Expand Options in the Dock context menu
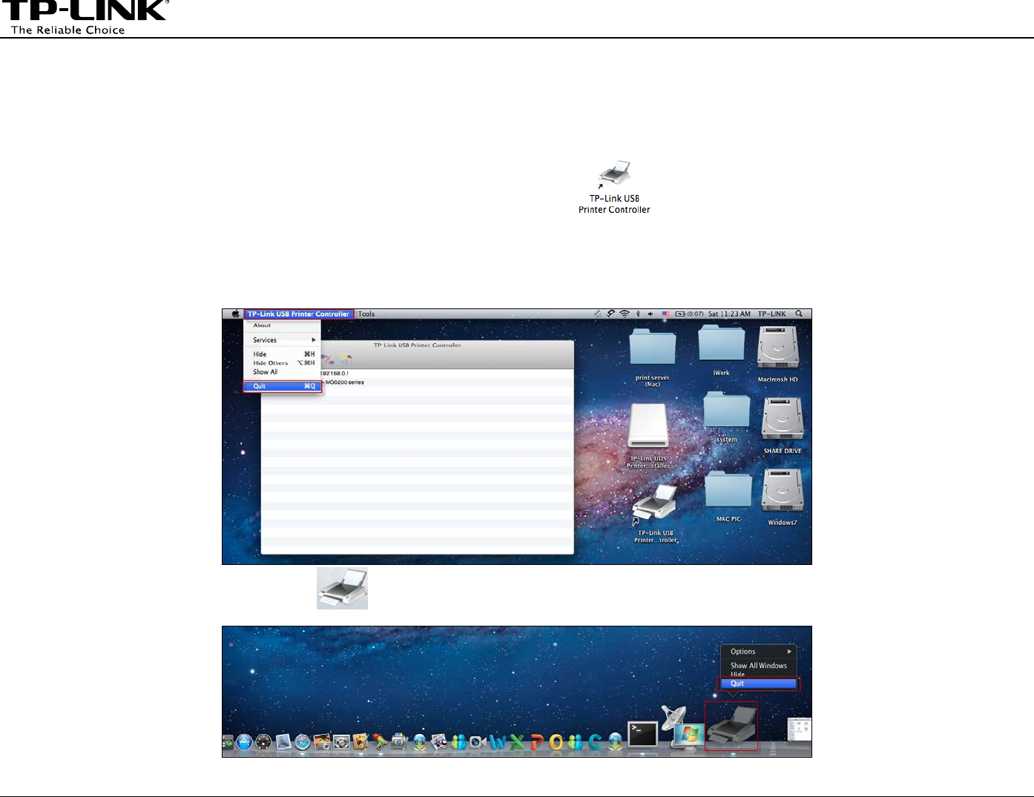 (x=759, y=652)
